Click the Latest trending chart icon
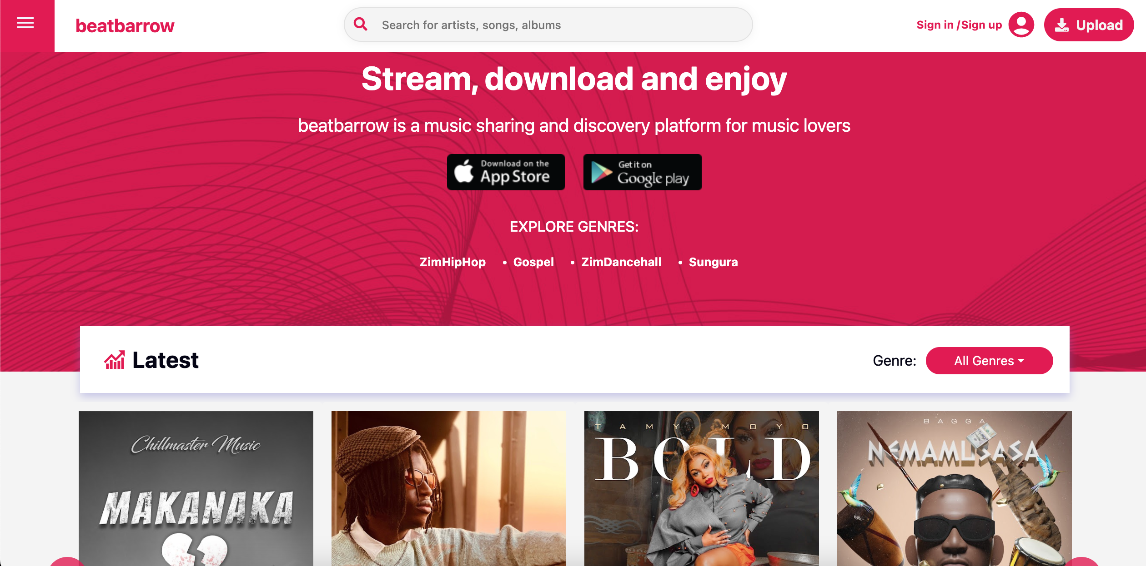 115,360
